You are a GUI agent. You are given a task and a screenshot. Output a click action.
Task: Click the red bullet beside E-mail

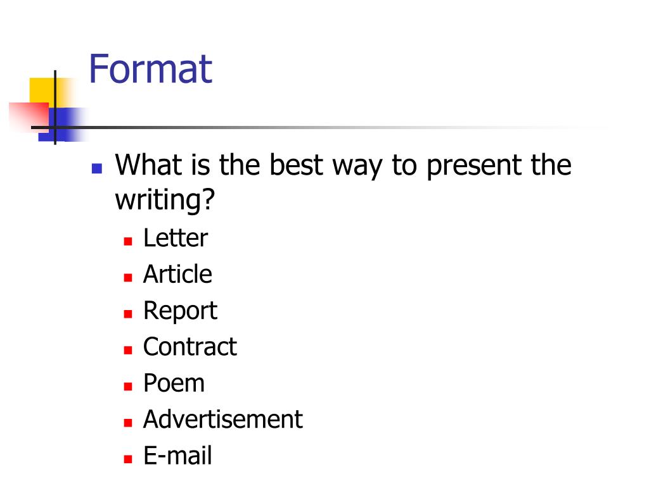(128, 459)
